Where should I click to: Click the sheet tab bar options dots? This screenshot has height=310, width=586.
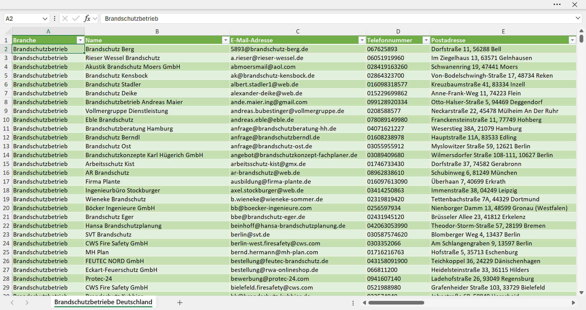353,303
